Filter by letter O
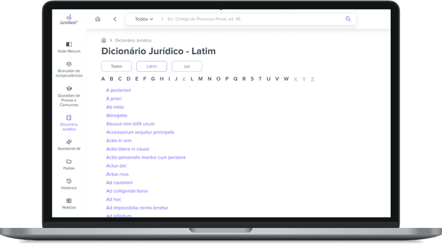Screen dimensions: 442x245 [218, 79]
